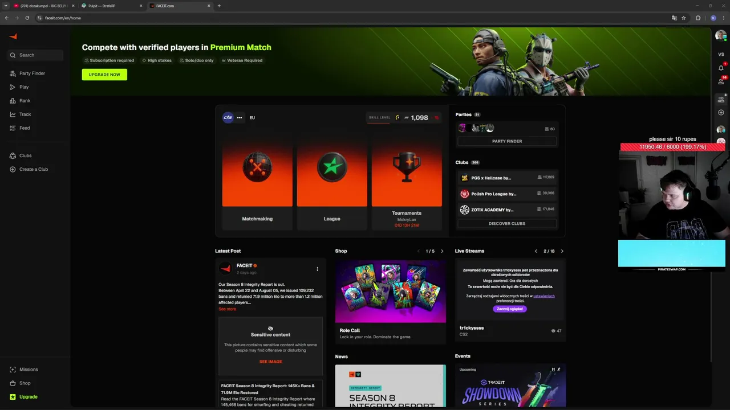Click the Create a Club plus icon
The height and width of the screenshot is (410, 730).
point(13,169)
